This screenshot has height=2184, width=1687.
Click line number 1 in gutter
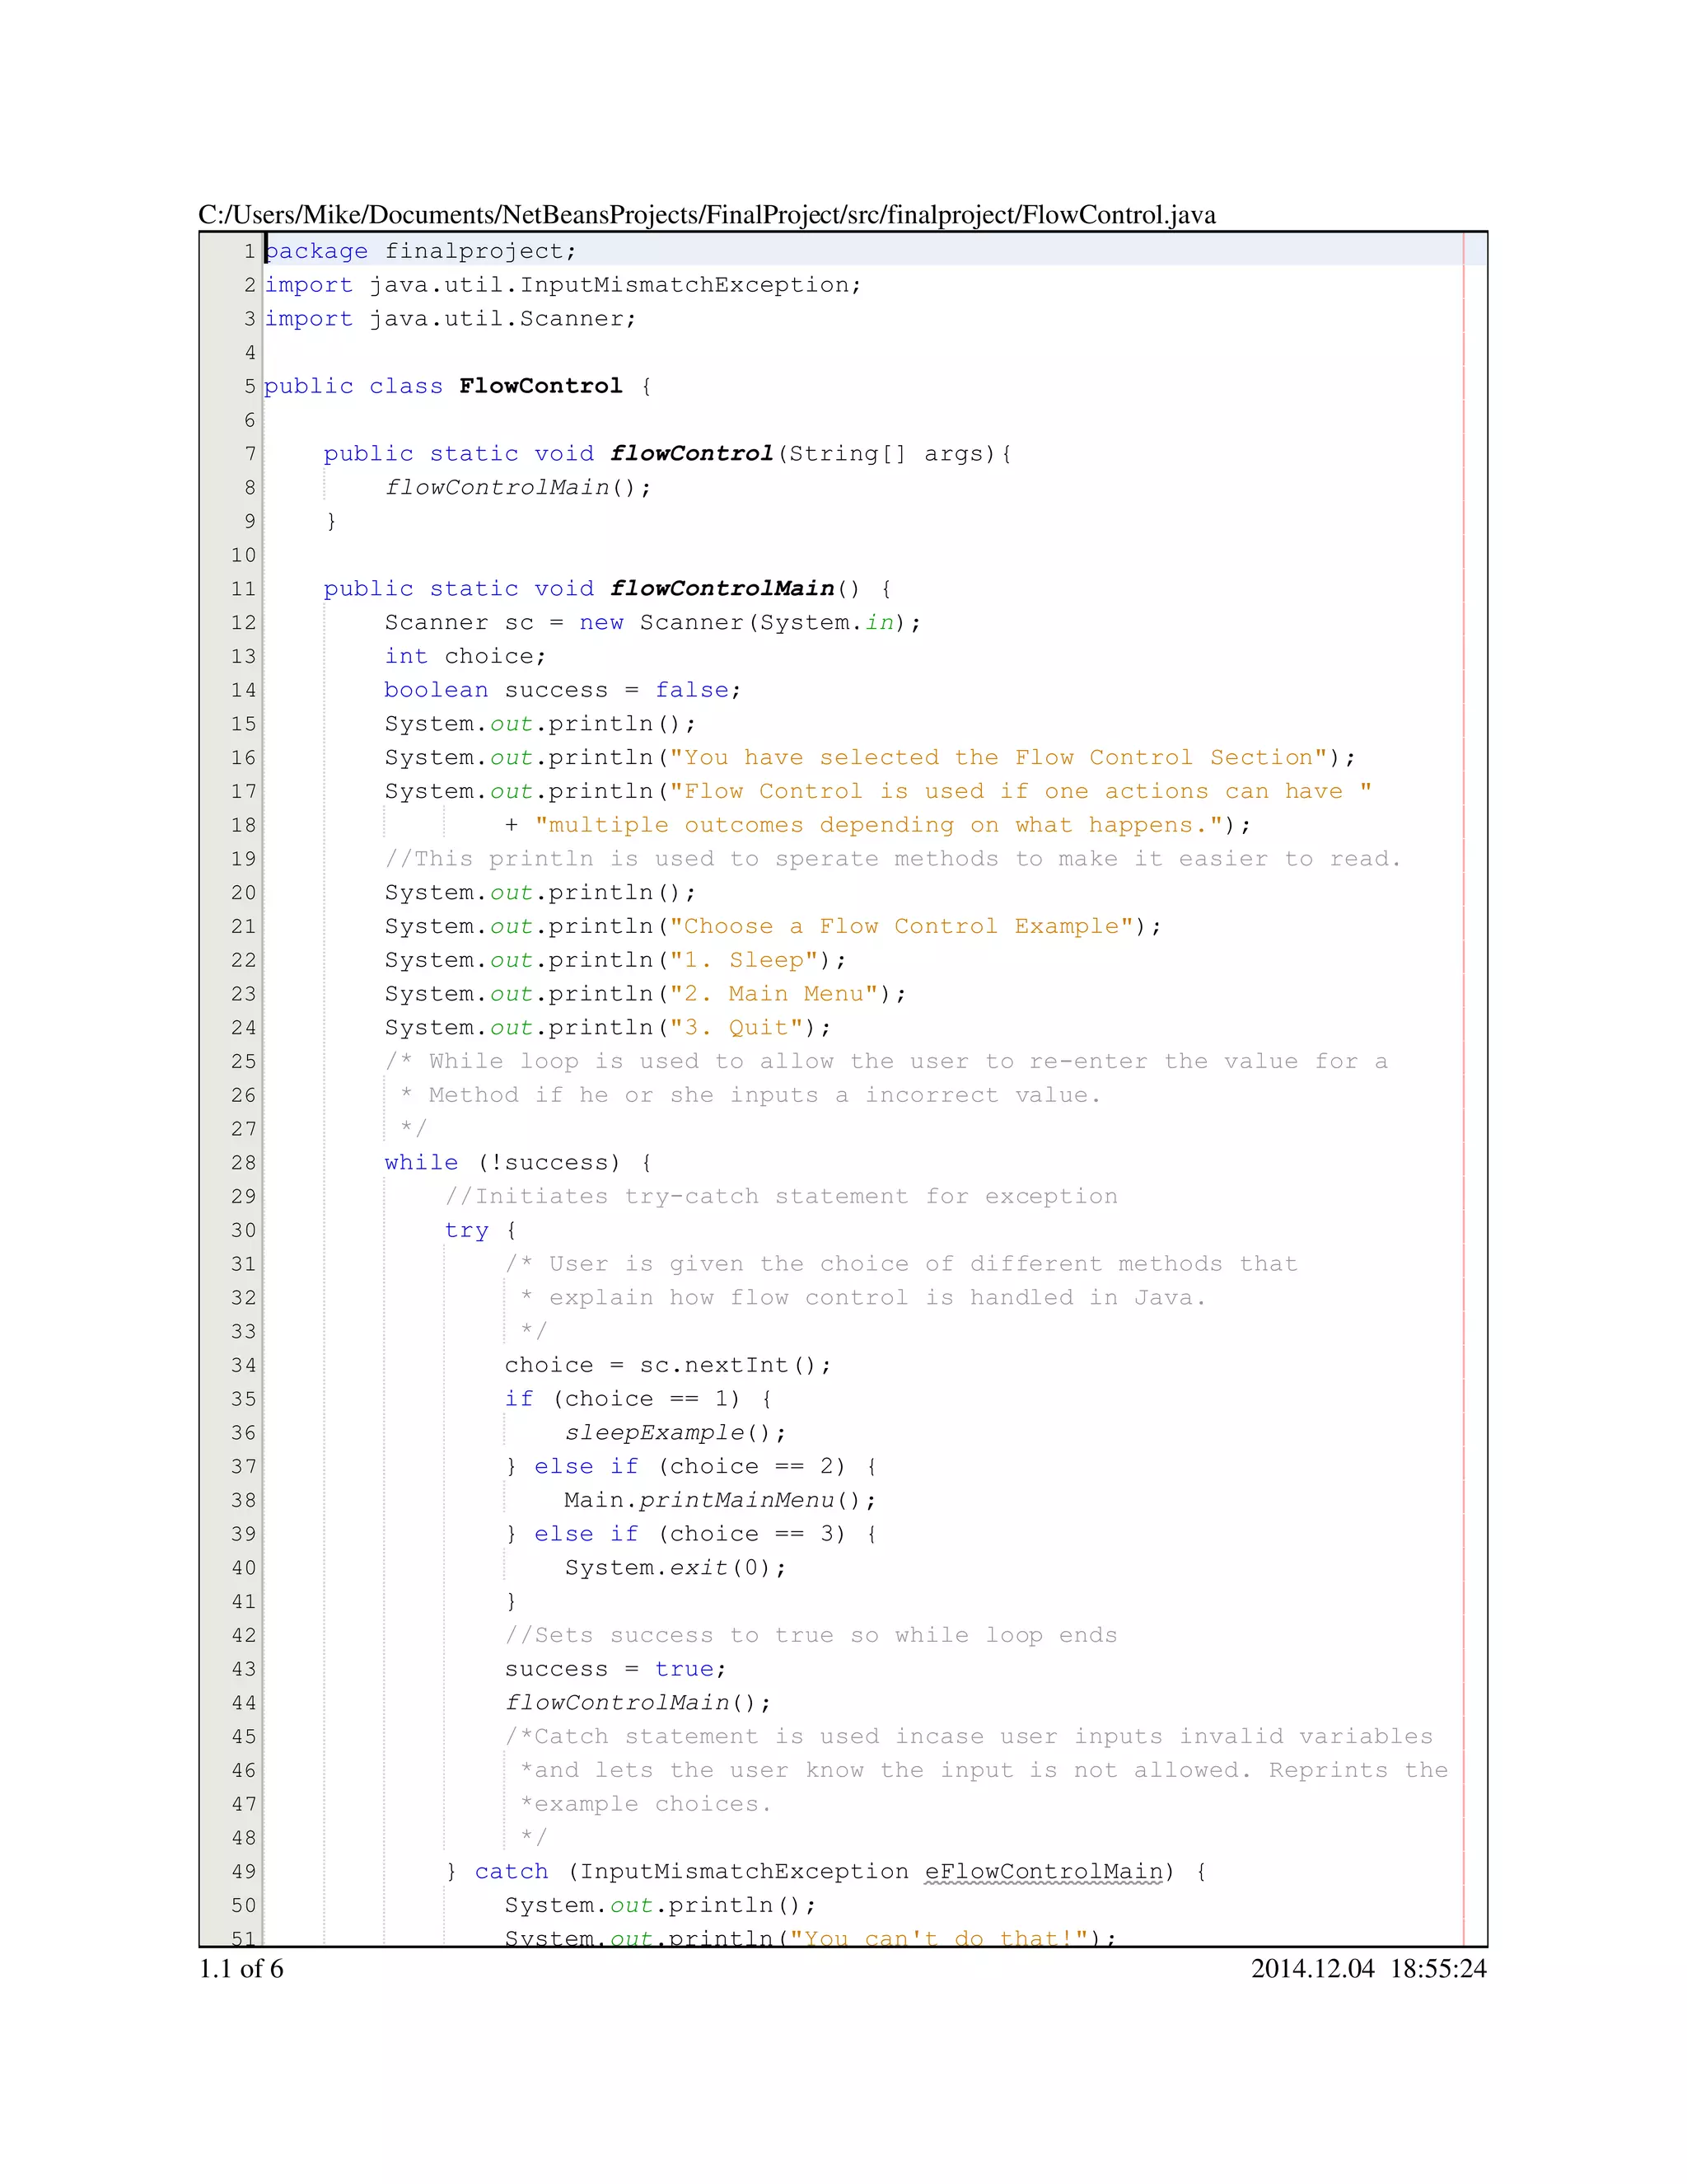tap(249, 251)
